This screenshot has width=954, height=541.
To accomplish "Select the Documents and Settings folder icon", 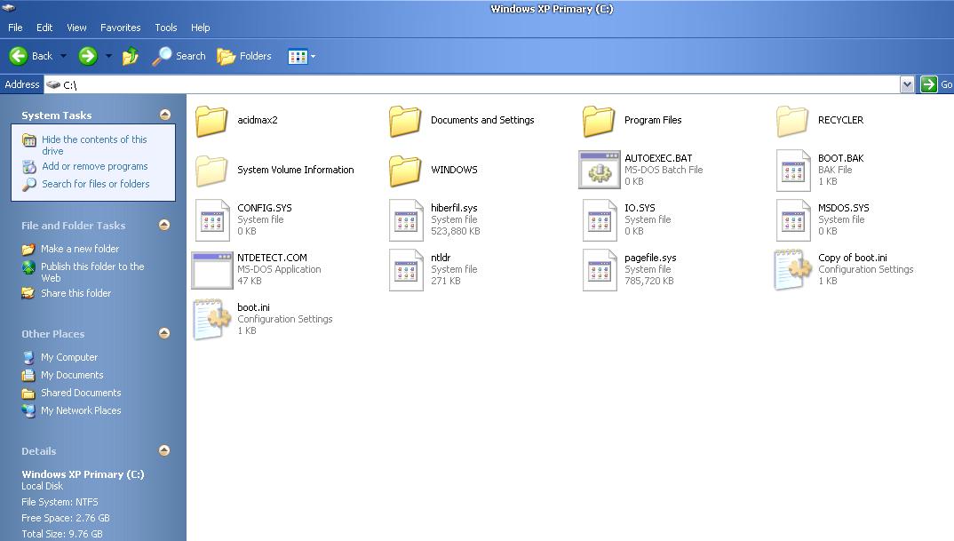I will pyautogui.click(x=405, y=121).
